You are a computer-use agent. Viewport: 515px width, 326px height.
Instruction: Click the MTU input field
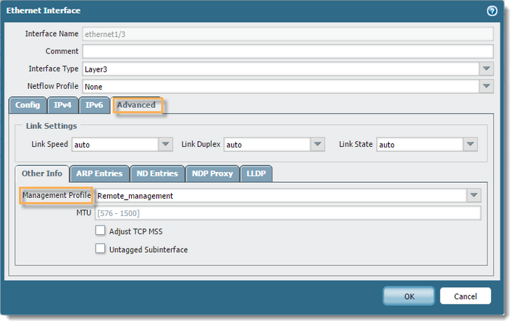(287, 213)
